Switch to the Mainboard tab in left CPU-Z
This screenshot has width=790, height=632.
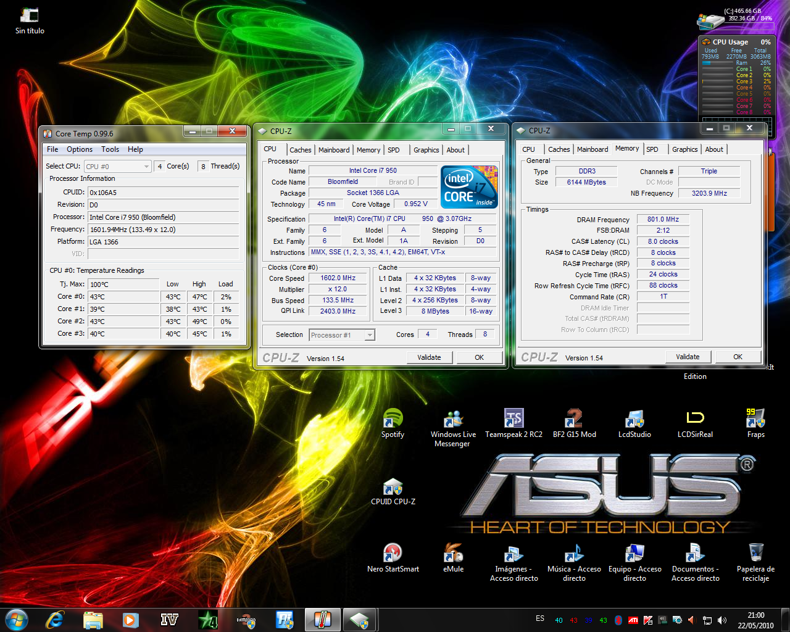pos(334,150)
